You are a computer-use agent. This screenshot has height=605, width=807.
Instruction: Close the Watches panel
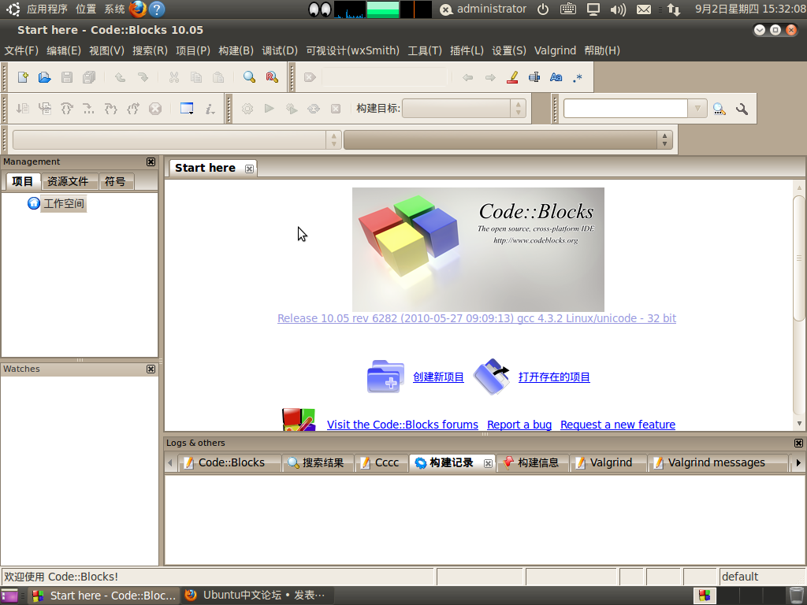pos(151,369)
